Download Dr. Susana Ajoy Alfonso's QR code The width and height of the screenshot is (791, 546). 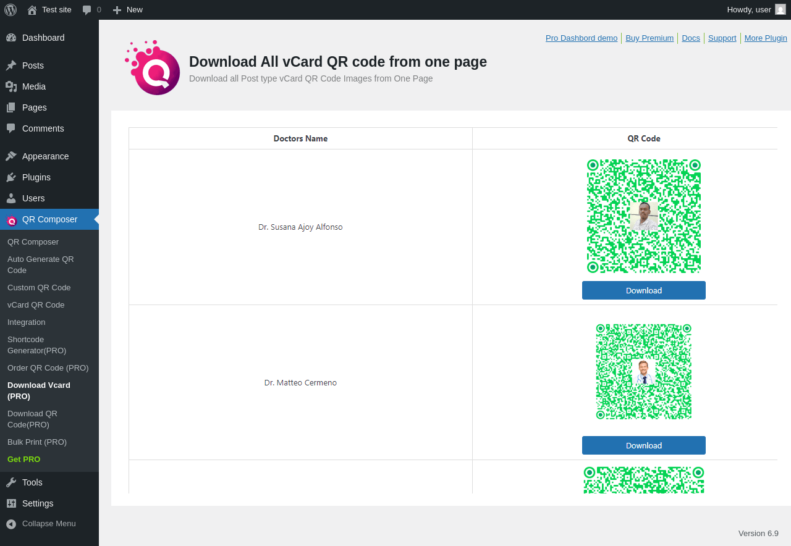tap(644, 290)
